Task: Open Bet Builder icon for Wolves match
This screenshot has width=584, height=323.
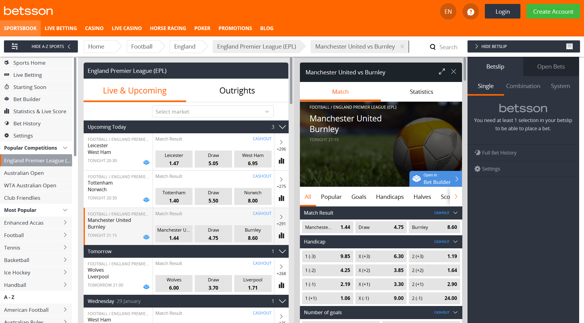Action: 146,287
